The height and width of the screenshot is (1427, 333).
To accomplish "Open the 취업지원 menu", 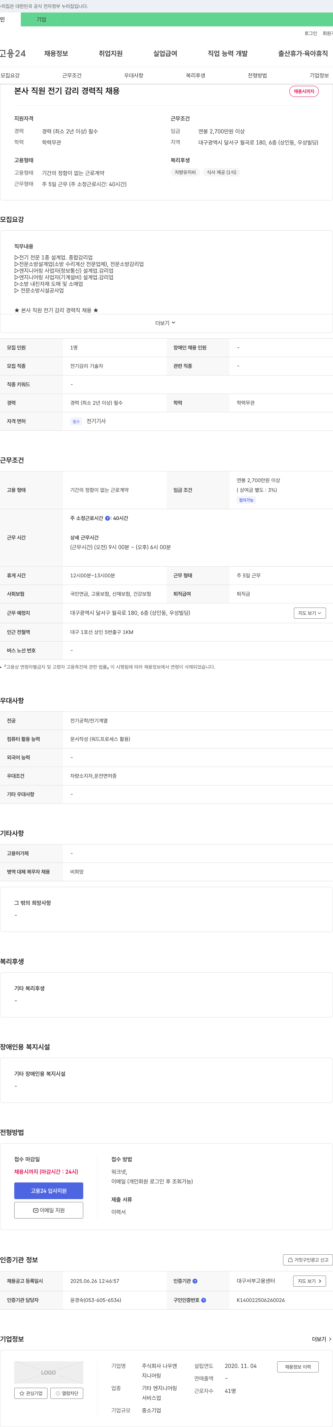I will pyautogui.click(x=111, y=54).
